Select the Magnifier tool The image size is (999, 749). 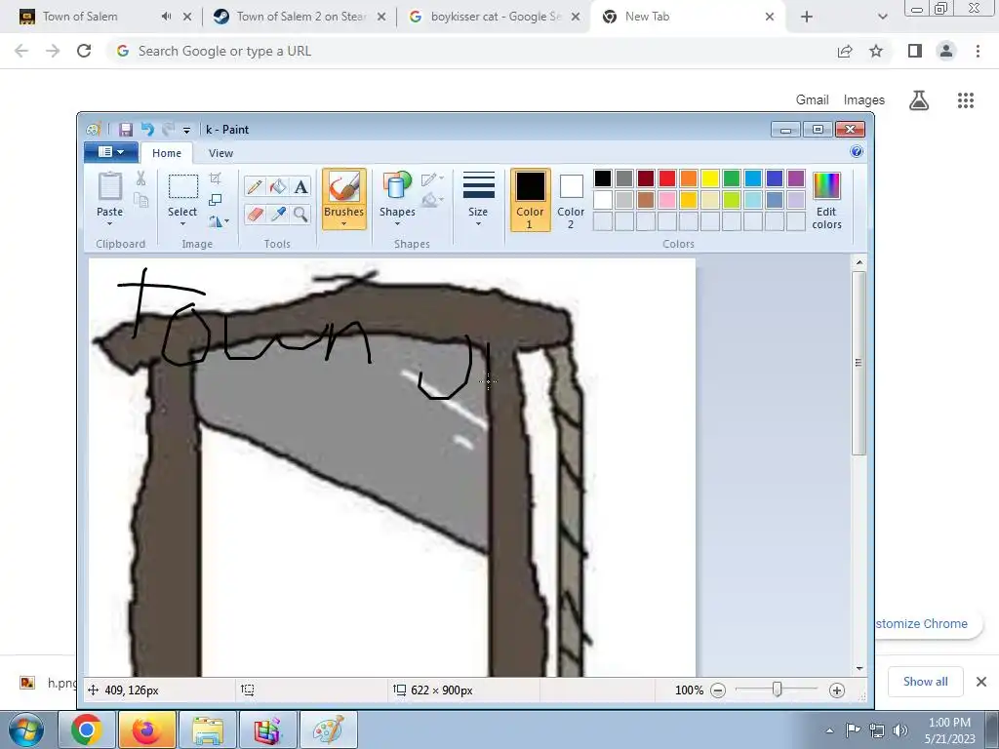tap(300, 214)
